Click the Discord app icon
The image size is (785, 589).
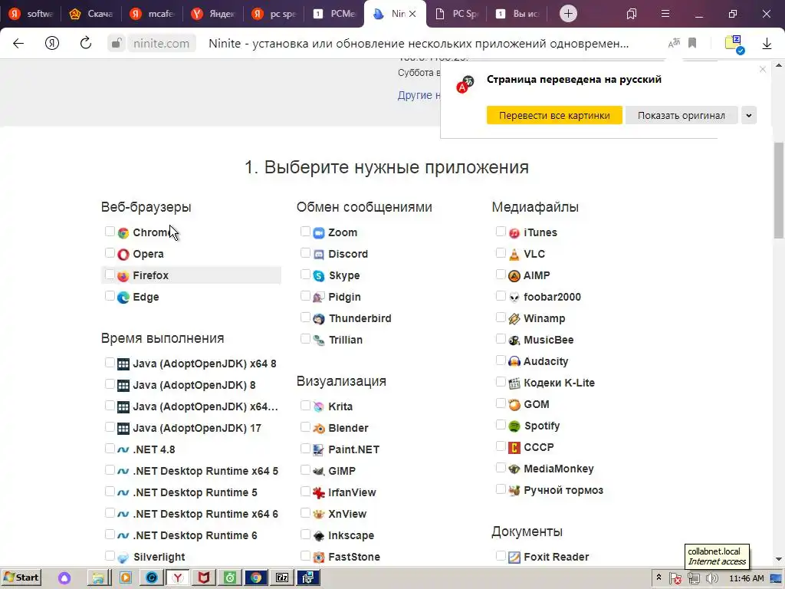pos(319,255)
